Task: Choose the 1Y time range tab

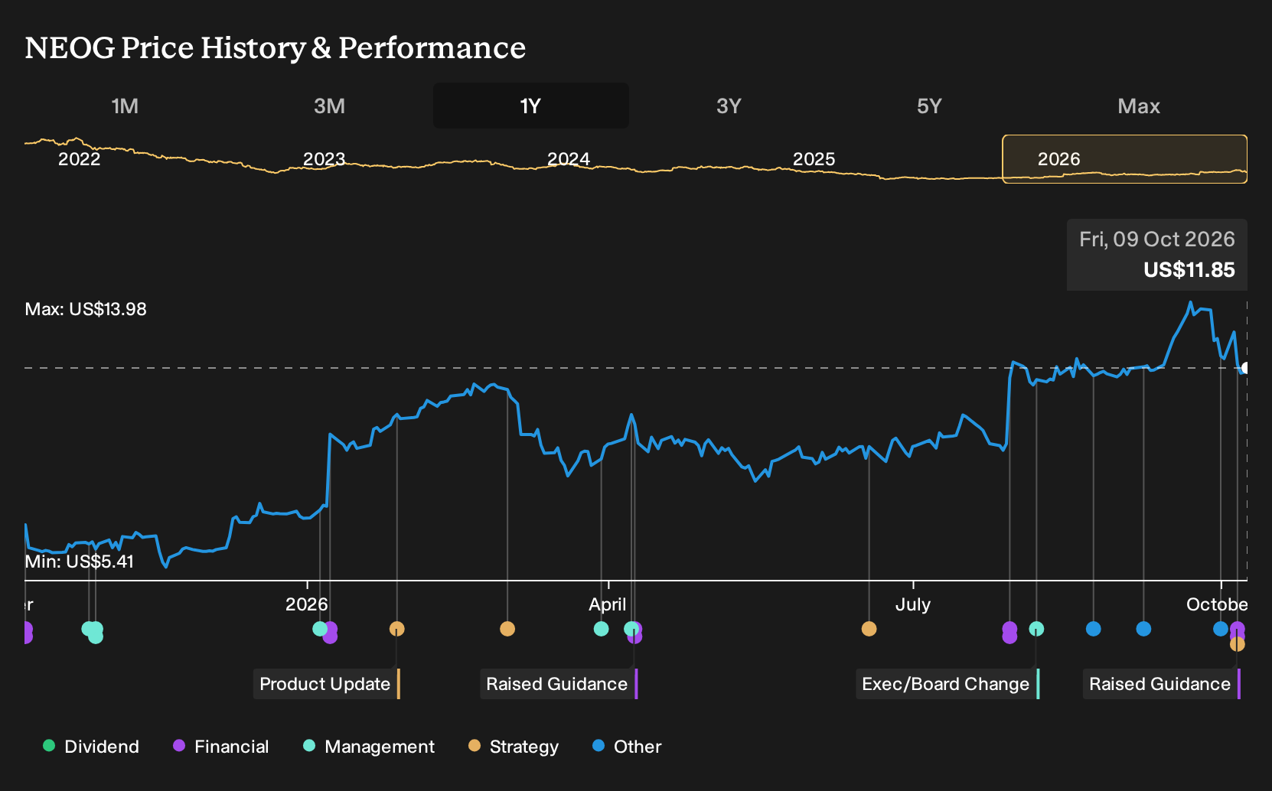Action: (531, 106)
